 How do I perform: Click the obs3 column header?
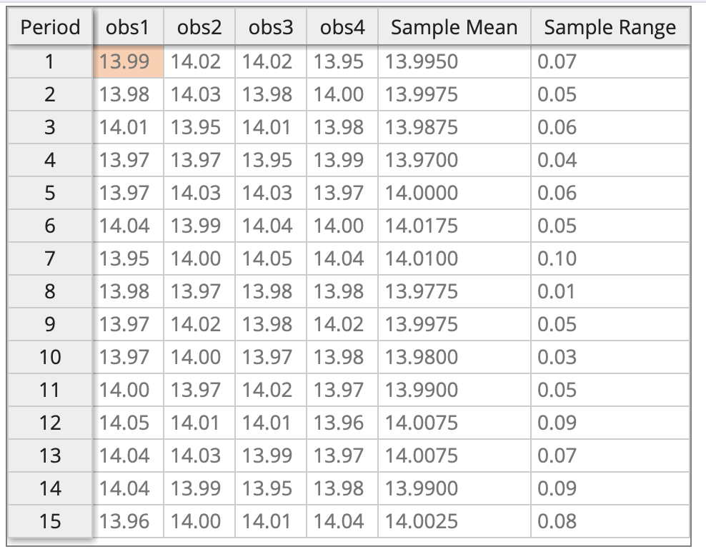271,28
